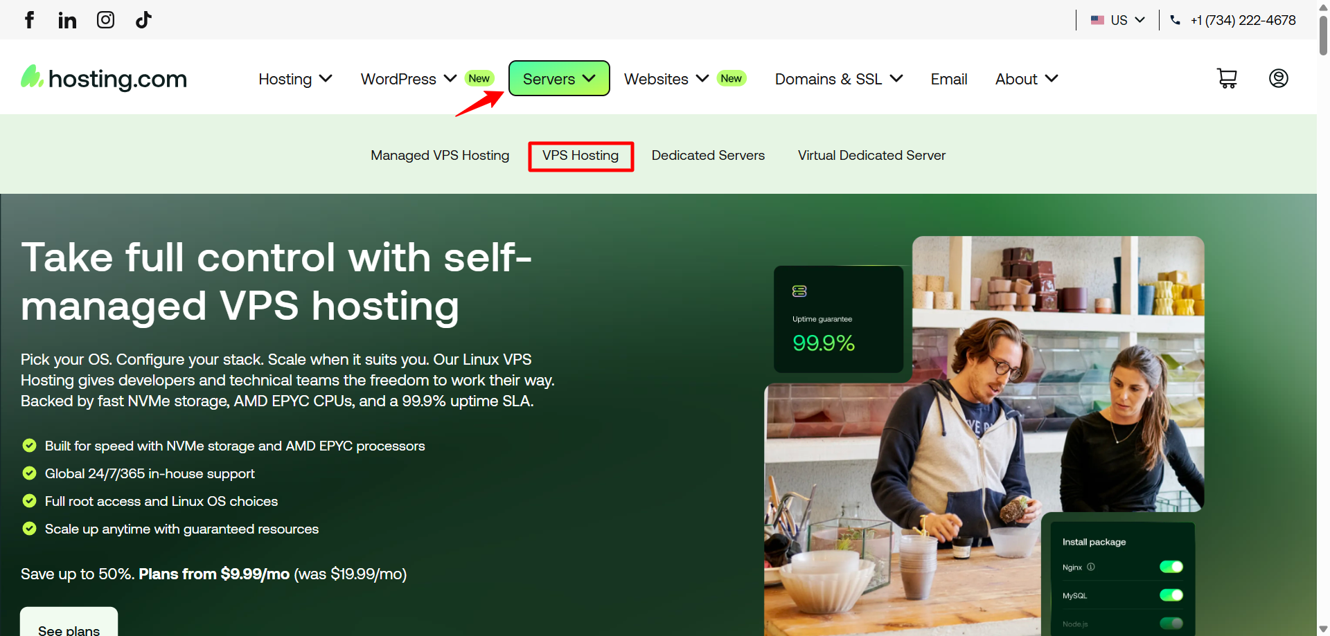
Task: Click the checkmark beside 'Built for speed'
Action: tap(29, 446)
